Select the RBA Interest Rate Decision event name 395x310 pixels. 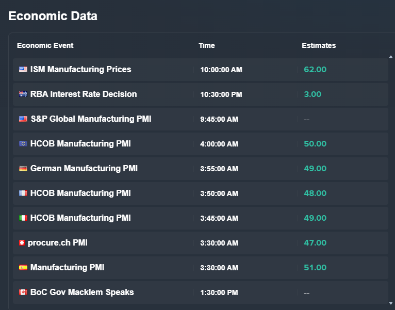(84, 94)
